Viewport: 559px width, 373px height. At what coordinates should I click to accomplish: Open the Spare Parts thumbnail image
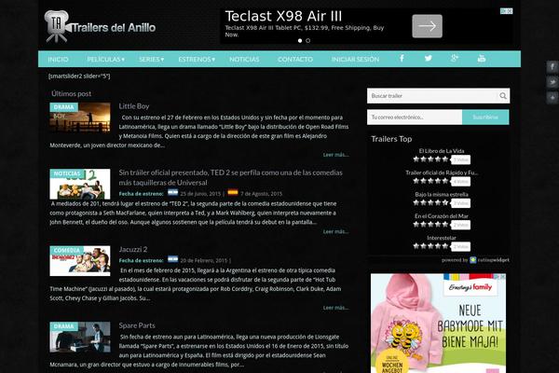[x=80, y=338]
